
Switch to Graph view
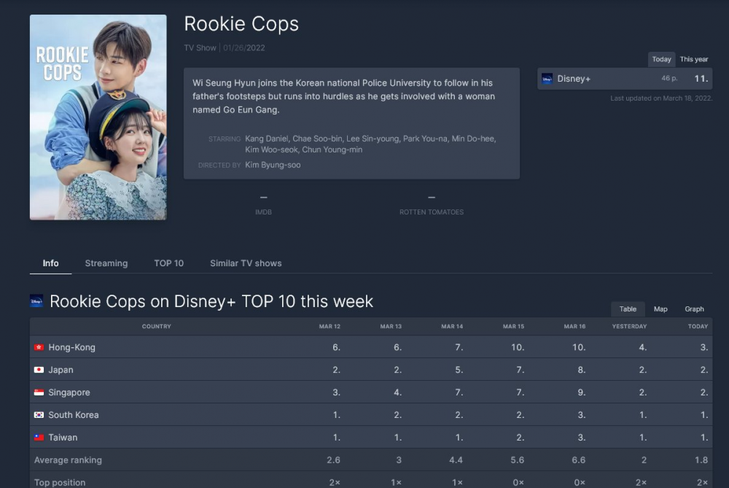(694, 309)
